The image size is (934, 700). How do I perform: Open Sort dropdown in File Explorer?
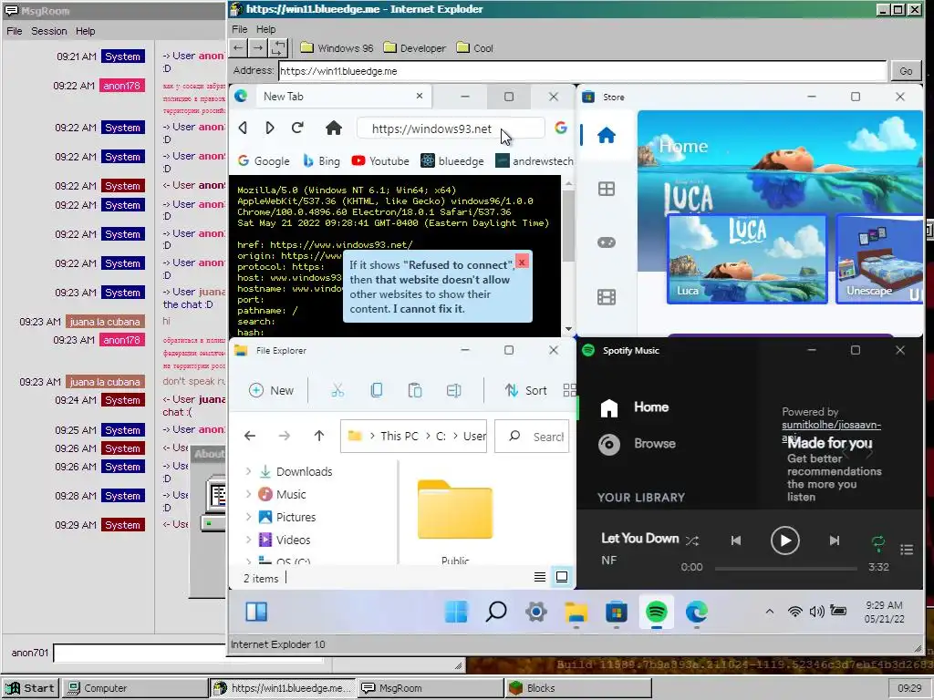pyautogui.click(x=525, y=390)
